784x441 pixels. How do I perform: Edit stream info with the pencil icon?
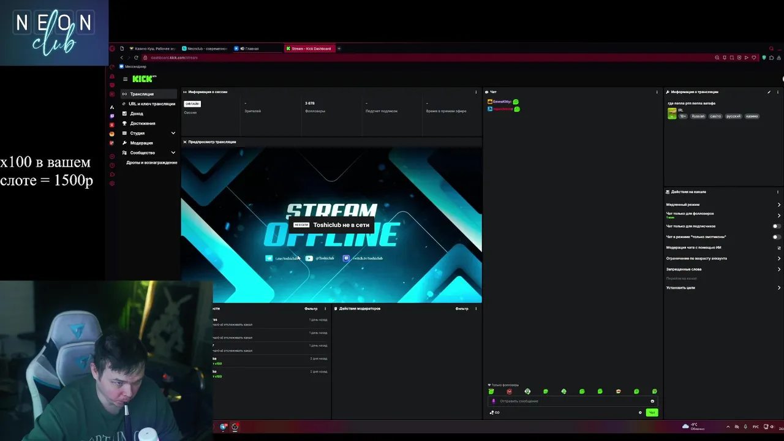pos(769,92)
